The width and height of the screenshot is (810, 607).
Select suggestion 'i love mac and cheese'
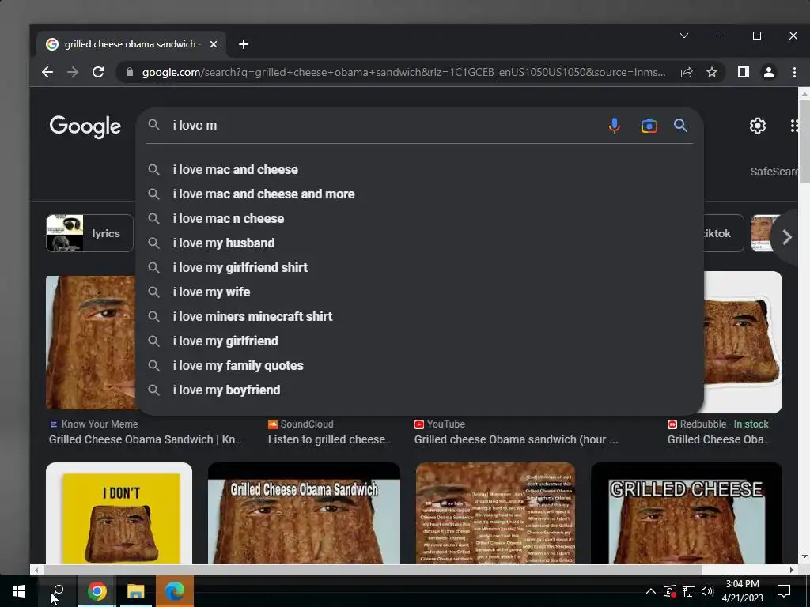pos(419,169)
